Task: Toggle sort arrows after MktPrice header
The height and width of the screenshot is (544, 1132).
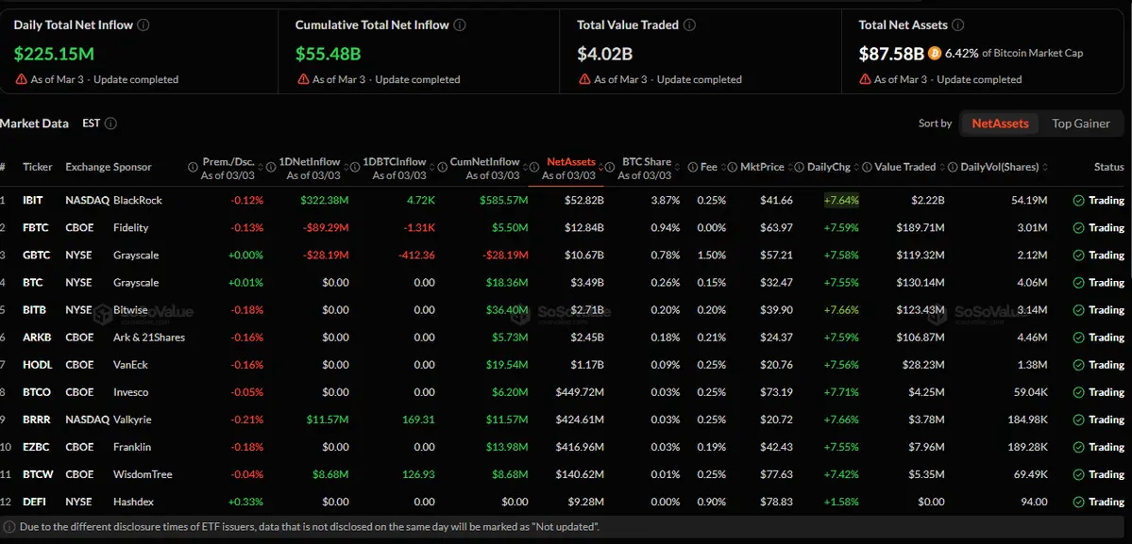Action: (790, 167)
